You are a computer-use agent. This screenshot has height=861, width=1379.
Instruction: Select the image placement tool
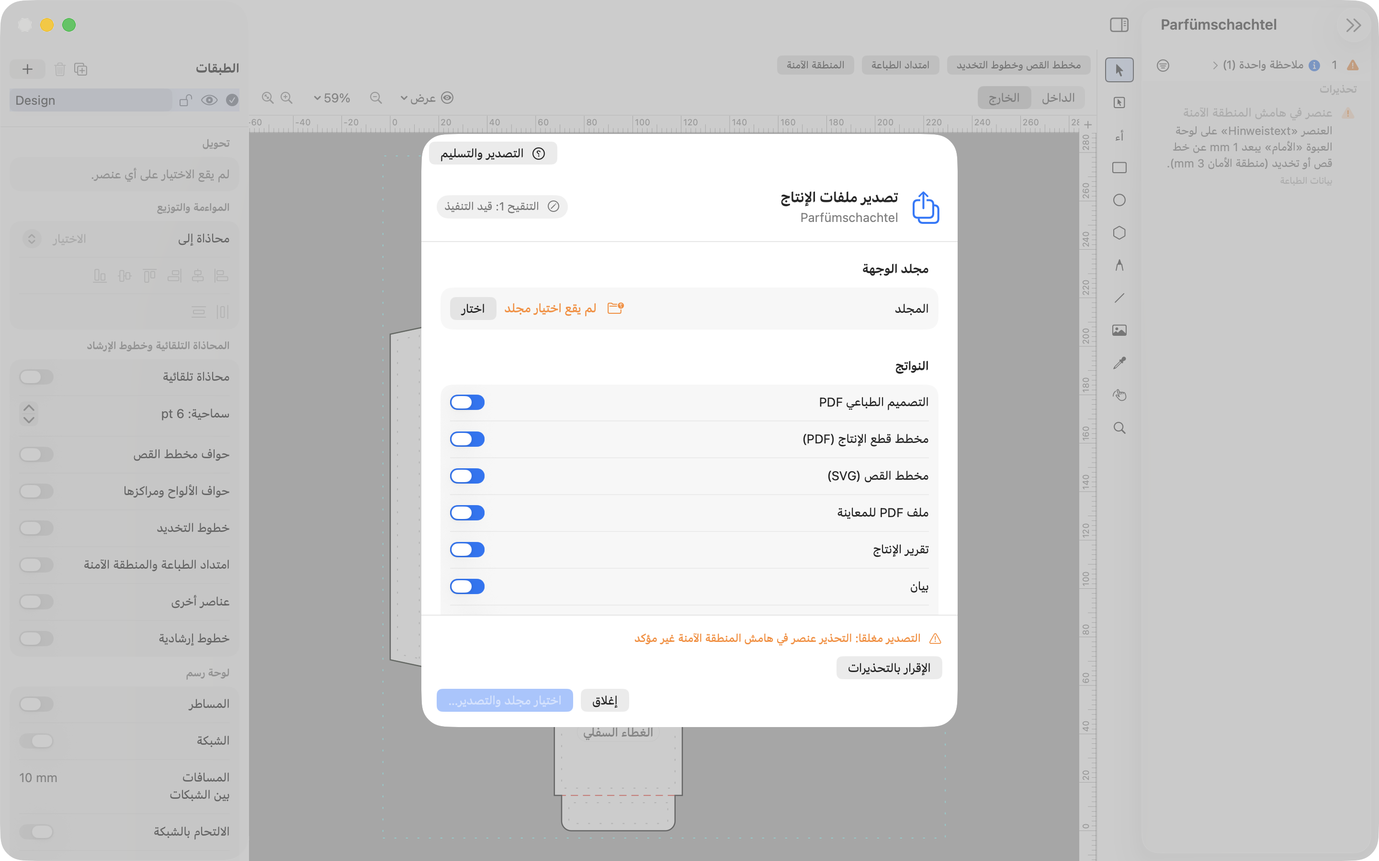1119,330
